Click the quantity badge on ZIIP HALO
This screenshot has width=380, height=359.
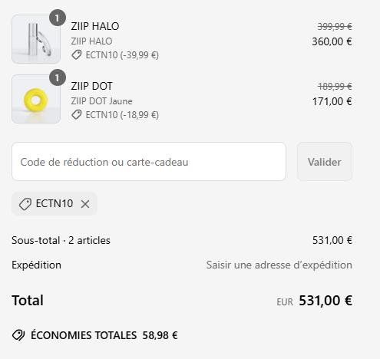click(58, 18)
